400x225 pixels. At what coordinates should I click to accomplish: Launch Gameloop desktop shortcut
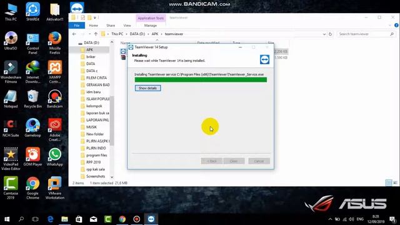[x=32, y=128]
